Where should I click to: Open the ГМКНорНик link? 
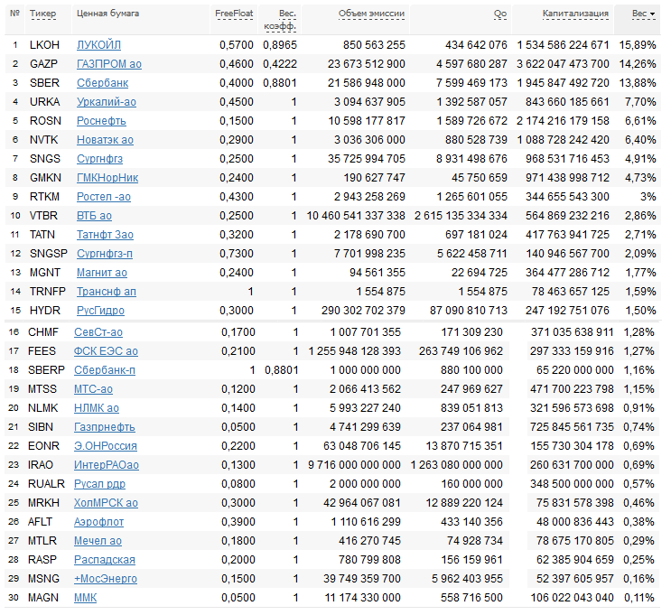point(107,178)
